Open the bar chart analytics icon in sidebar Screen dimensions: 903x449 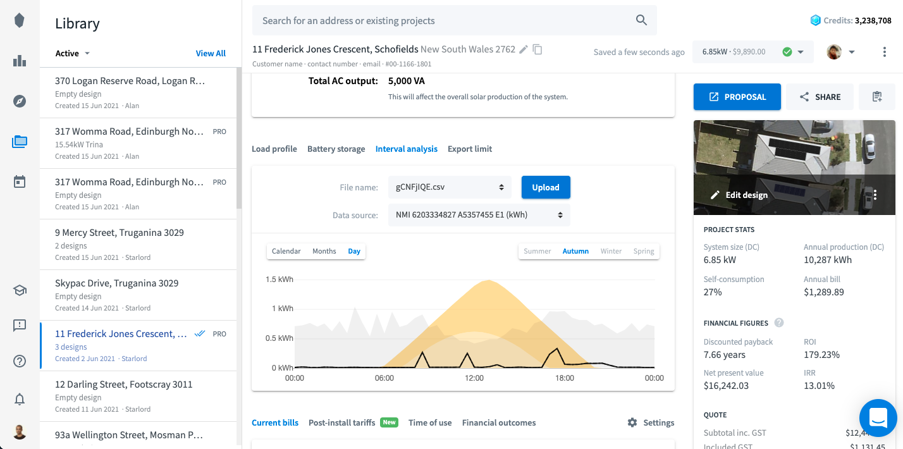[x=19, y=61]
